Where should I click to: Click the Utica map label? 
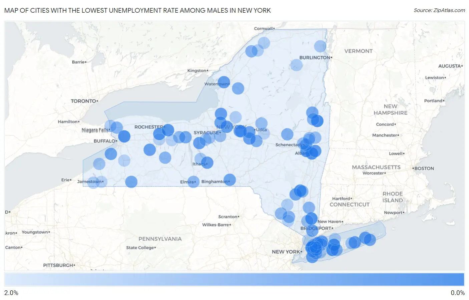pos(262,130)
